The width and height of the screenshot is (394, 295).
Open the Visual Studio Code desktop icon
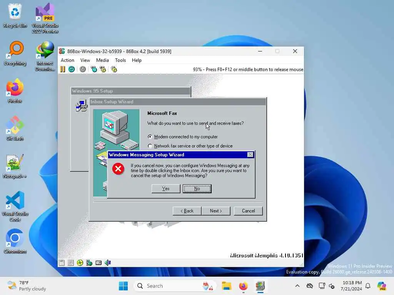click(15, 206)
